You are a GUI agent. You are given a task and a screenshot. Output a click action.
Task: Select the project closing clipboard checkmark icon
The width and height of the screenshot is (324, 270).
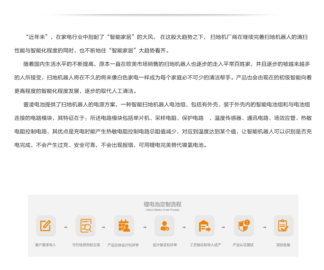283,226
